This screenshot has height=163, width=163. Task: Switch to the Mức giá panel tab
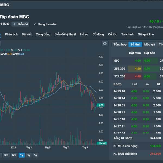coord(150,44)
